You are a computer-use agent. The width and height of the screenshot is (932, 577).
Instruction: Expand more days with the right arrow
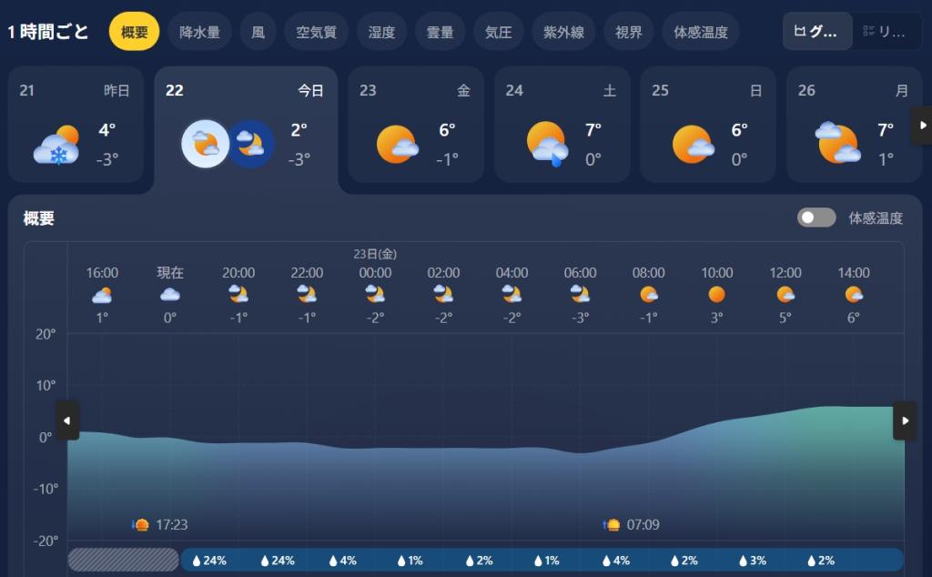pyautogui.click(x=924, y=125)
